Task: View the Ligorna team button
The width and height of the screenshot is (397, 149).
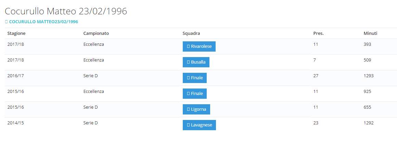Action: 196,109
